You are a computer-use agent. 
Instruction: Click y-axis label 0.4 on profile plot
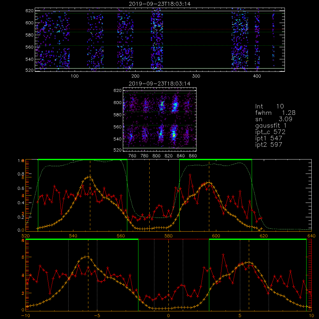click(x=21, y=203)
